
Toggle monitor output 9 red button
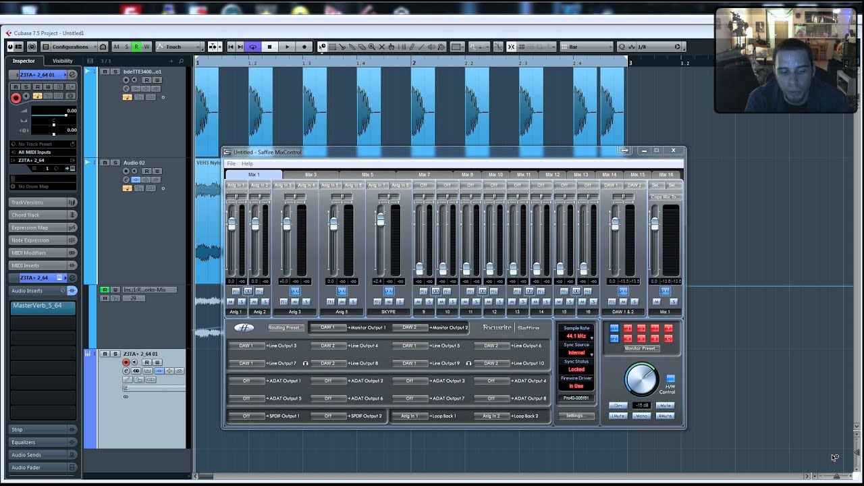(x=668, y=329)
